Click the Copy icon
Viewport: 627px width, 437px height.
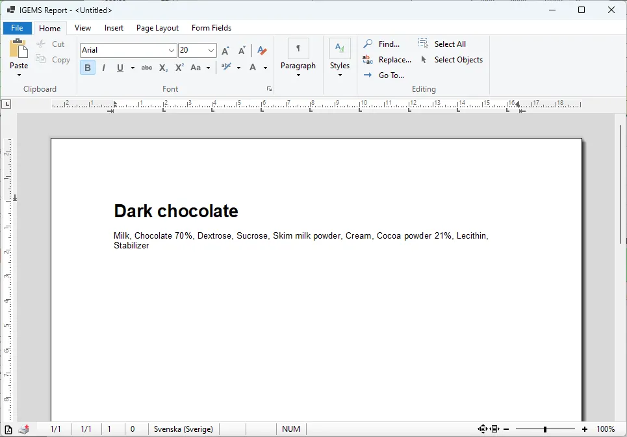pyautogui.click(x=41, y=60)
